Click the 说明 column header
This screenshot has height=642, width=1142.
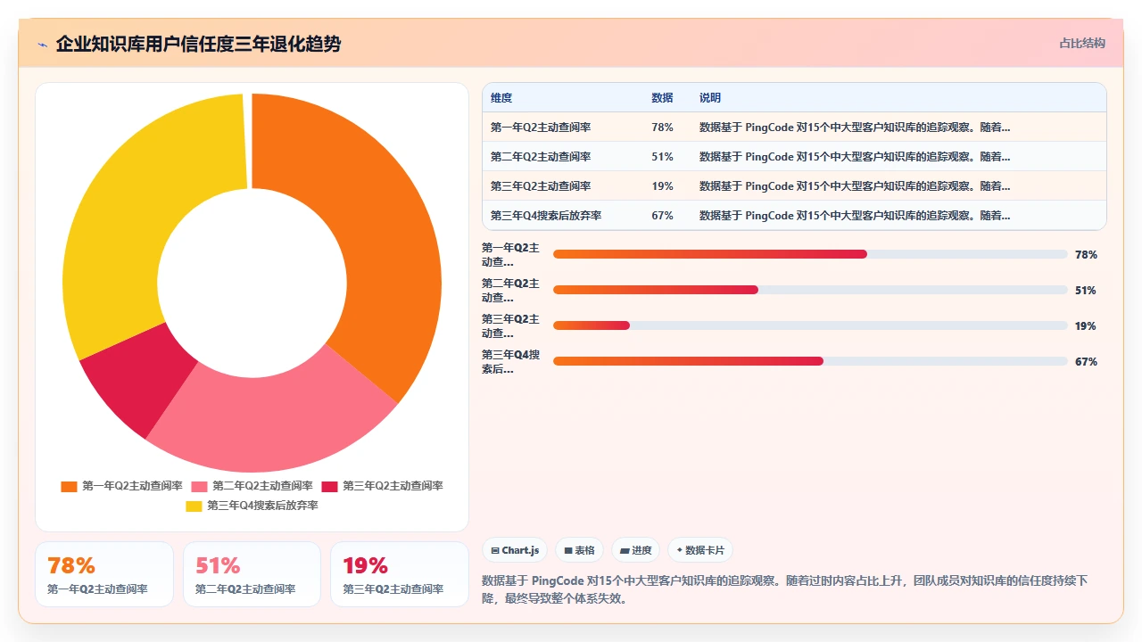click(710, 98)
